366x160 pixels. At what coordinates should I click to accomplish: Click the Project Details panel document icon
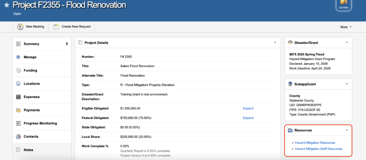(x=80, y=43)
